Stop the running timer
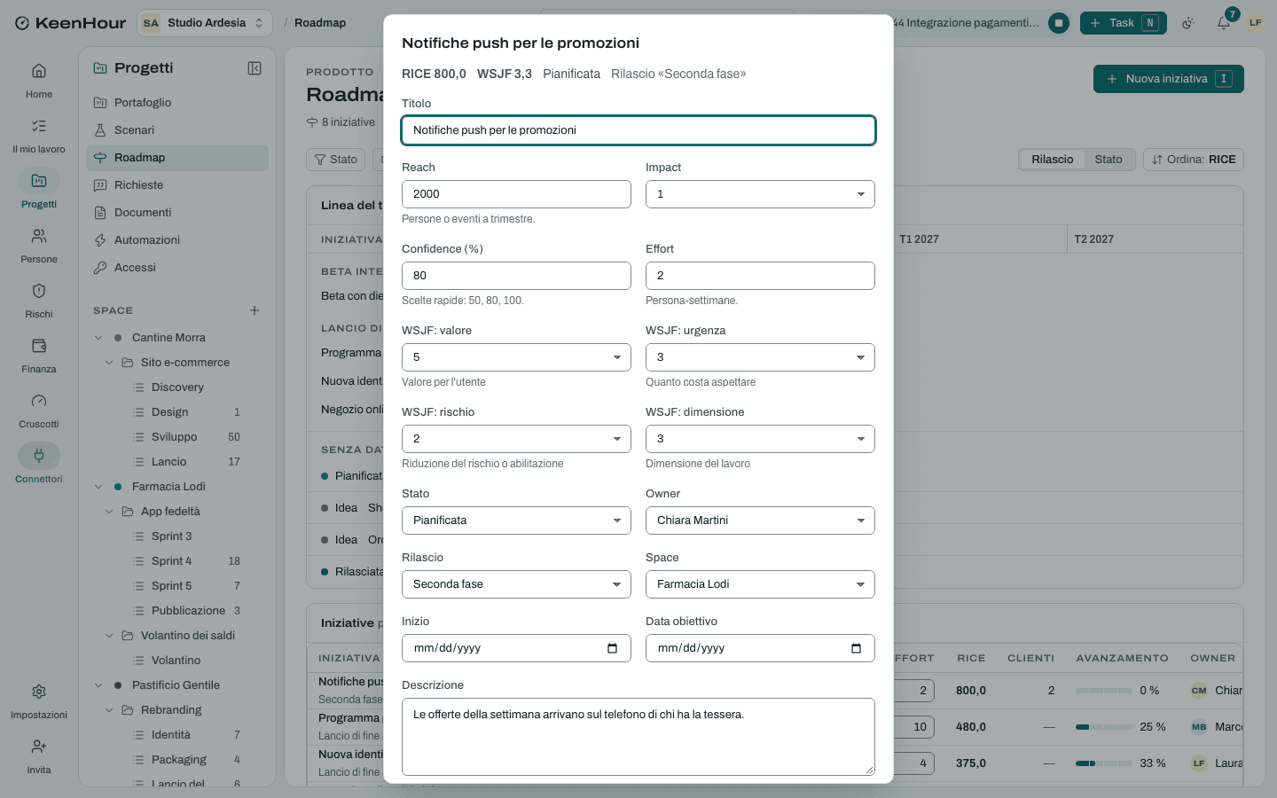 tap(1059, 23)
